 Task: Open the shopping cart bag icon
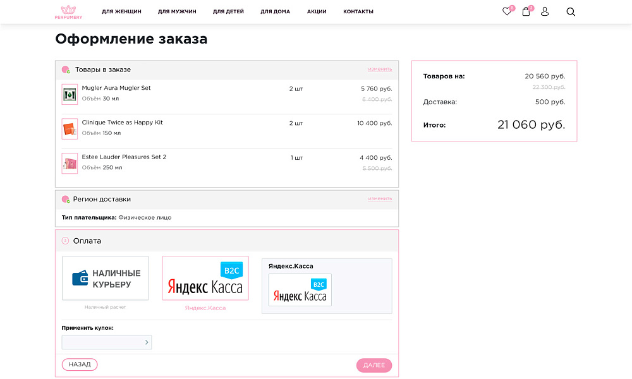tap(525, 11)
